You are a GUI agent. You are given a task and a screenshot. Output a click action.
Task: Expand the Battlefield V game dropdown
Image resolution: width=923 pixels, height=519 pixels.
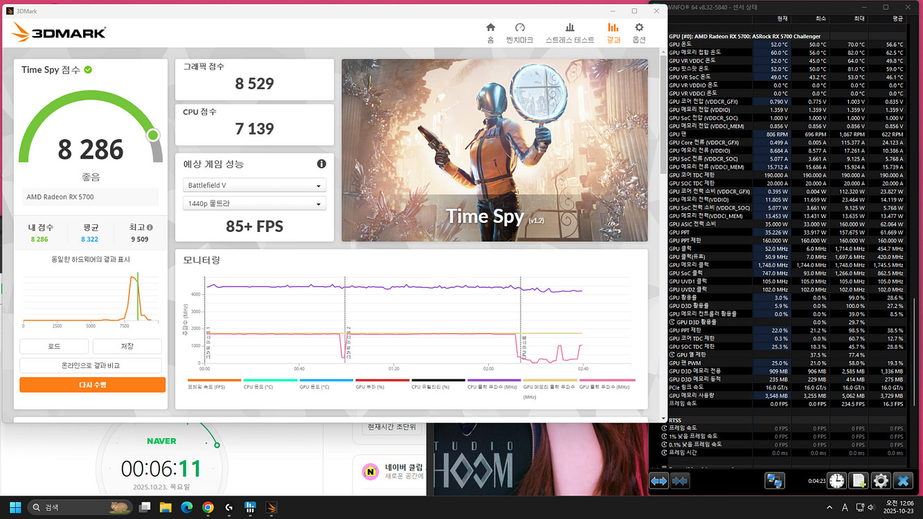pyautogui.click(x=254, y=185)
